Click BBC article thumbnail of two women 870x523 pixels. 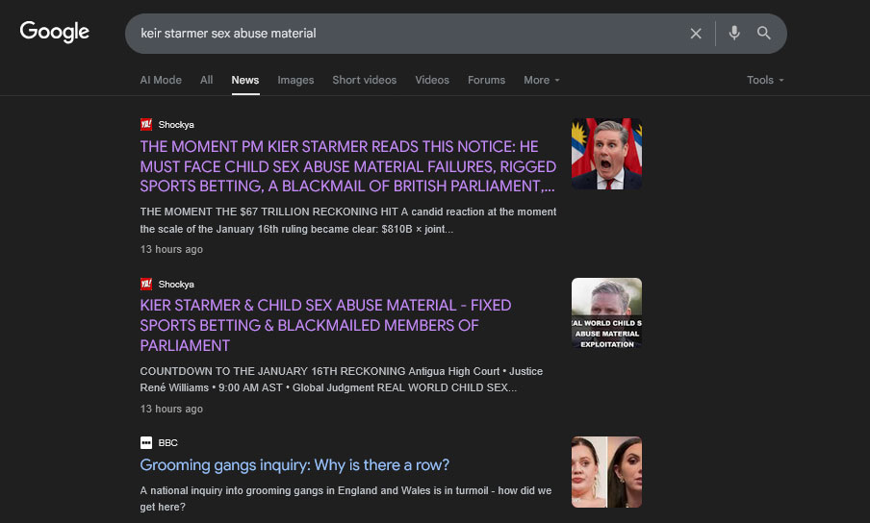pyautogui.click(x=606, y=472)
